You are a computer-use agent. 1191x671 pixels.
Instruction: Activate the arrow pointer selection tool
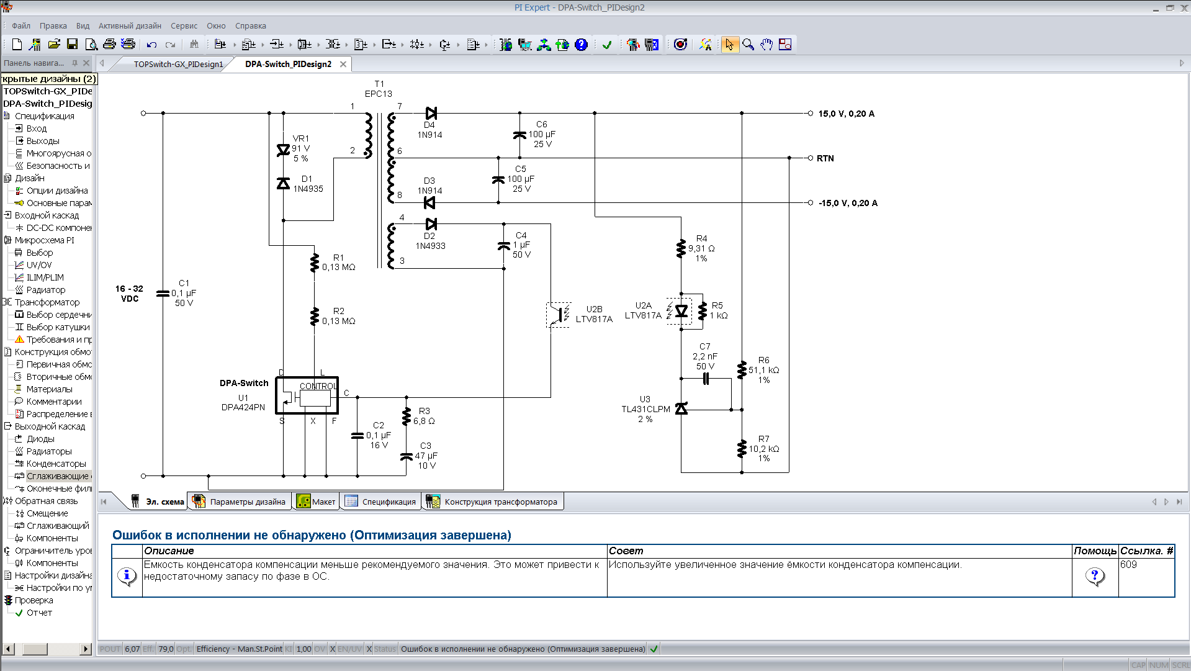coord(729,44)
